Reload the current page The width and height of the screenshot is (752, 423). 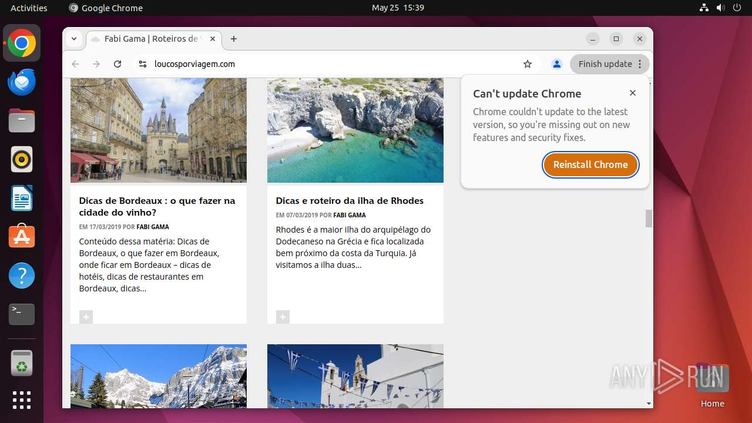117,64
